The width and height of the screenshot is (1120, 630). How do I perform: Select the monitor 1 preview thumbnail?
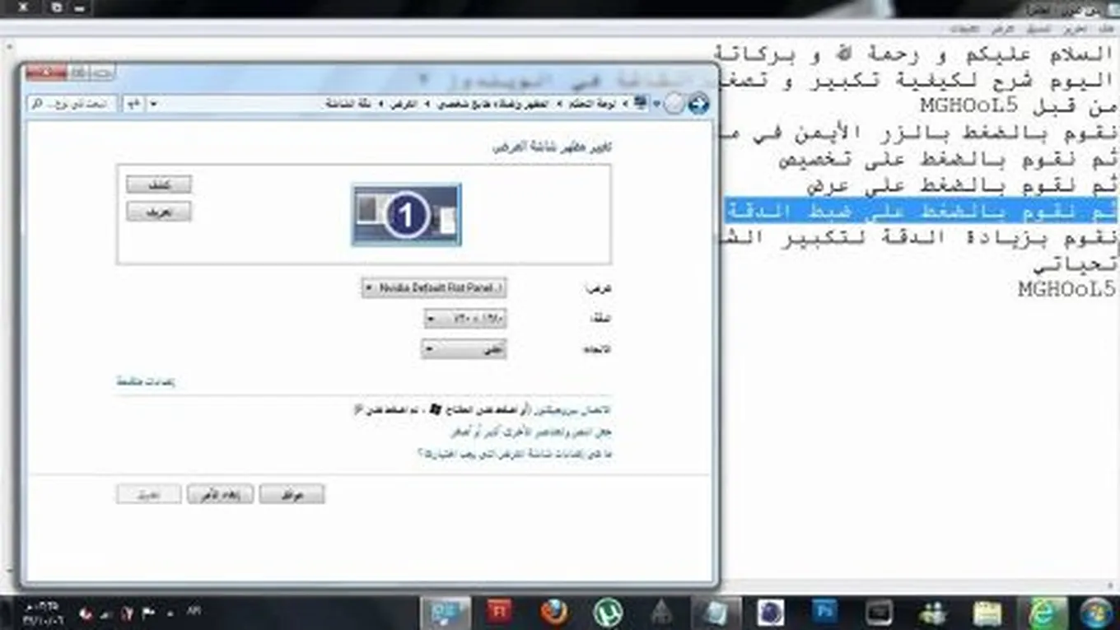407,215
